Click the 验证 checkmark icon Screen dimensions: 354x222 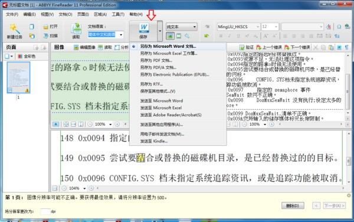click(242, 47)
